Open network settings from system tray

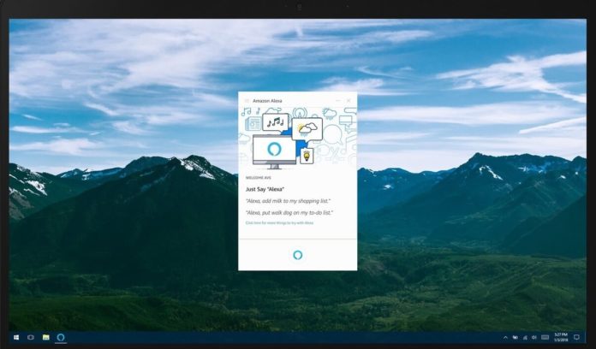(525, 337)
